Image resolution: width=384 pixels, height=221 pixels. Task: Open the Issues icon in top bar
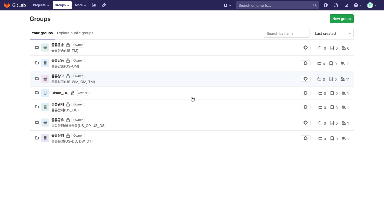pos(326,5)
